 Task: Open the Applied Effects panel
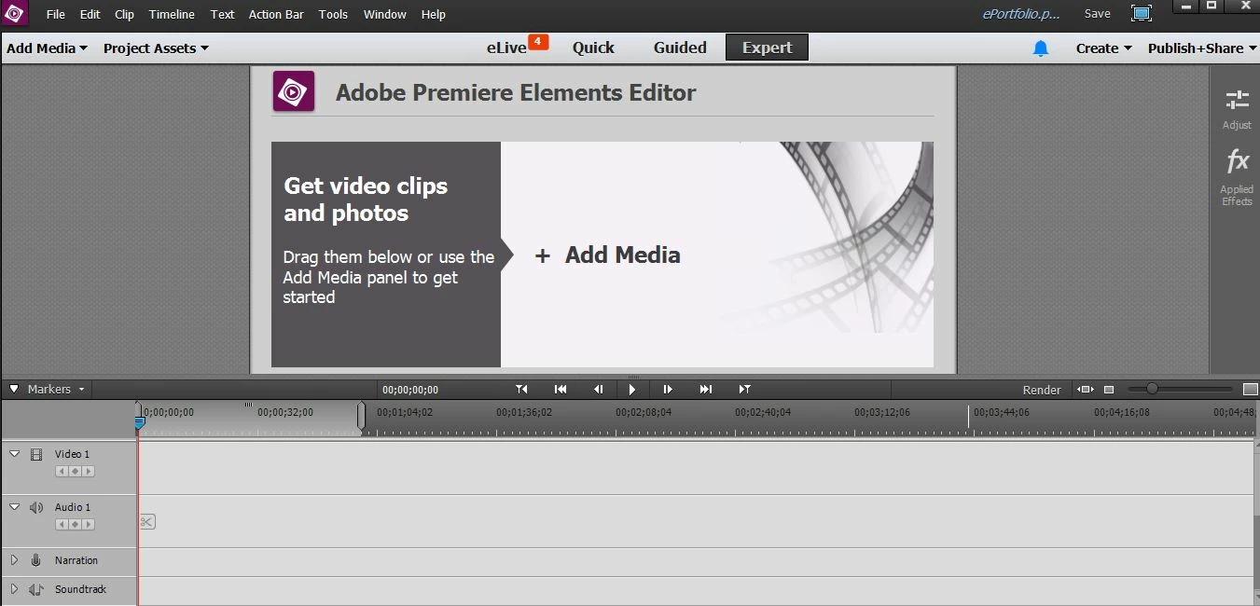tap(1237, 177)
